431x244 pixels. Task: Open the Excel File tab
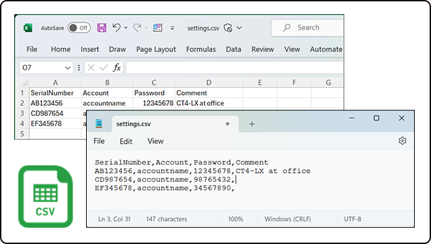32,49
